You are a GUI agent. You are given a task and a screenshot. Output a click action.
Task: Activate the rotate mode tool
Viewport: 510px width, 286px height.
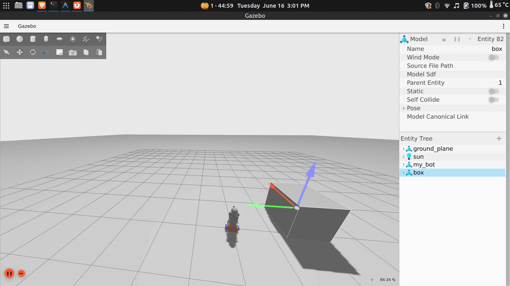(x=33, y=52)
